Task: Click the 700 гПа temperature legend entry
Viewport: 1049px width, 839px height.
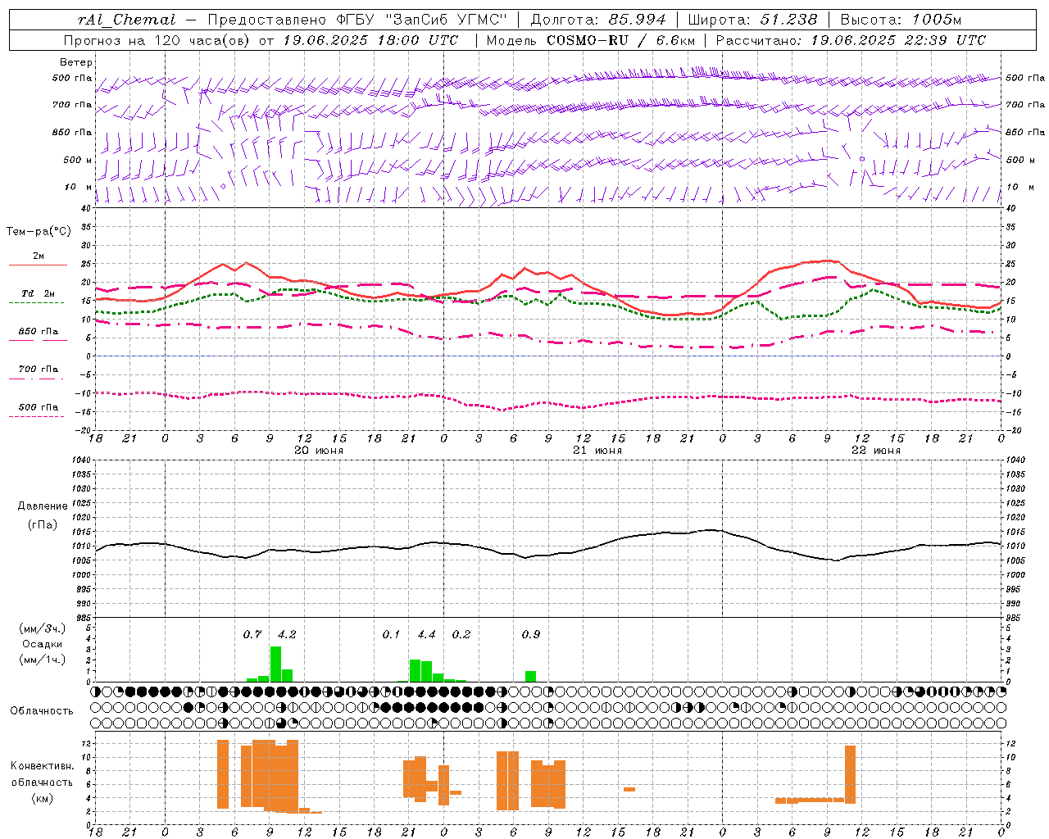Action: [x=39, y=370]
